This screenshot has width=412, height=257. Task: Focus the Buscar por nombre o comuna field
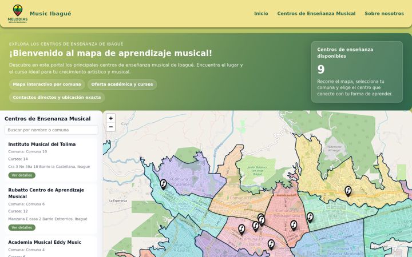click(51, 130)
